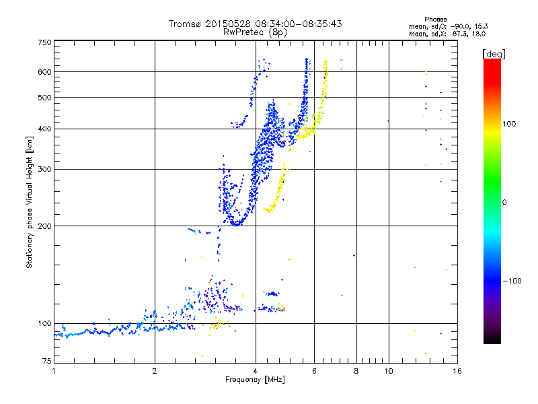
Task: Click the x-axis tick label '2'
Action: coord(155,371)
